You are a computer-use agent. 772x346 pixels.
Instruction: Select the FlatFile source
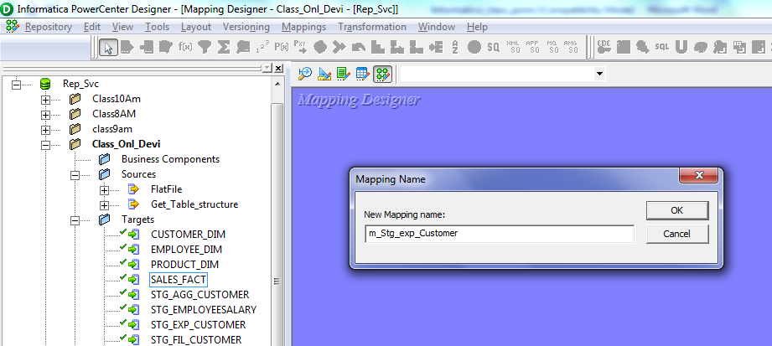pyautogui.click(x=167, y=189)
